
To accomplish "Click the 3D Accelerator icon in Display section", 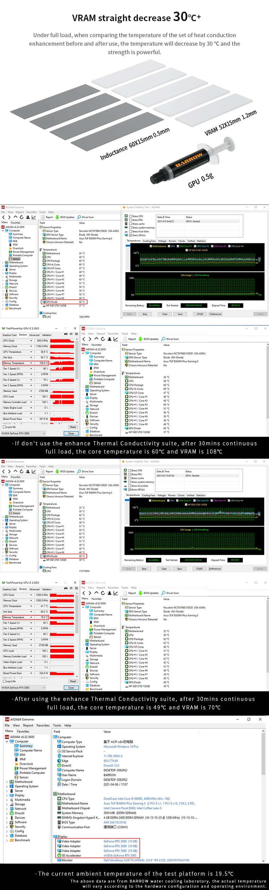I will coord(59,855).
